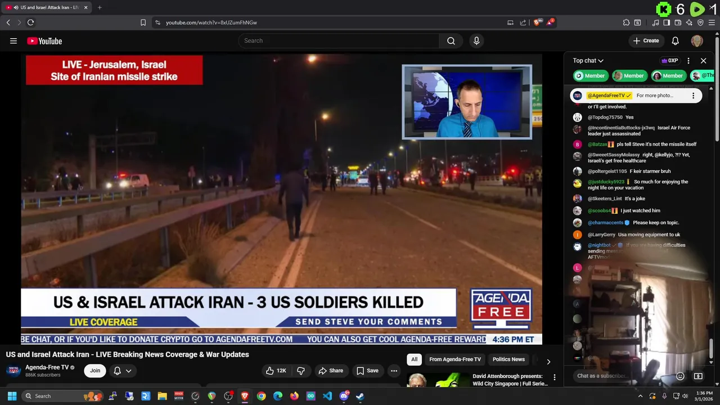Open the Brave VPN shield icon
720x405 pixels.
(700, 22)
